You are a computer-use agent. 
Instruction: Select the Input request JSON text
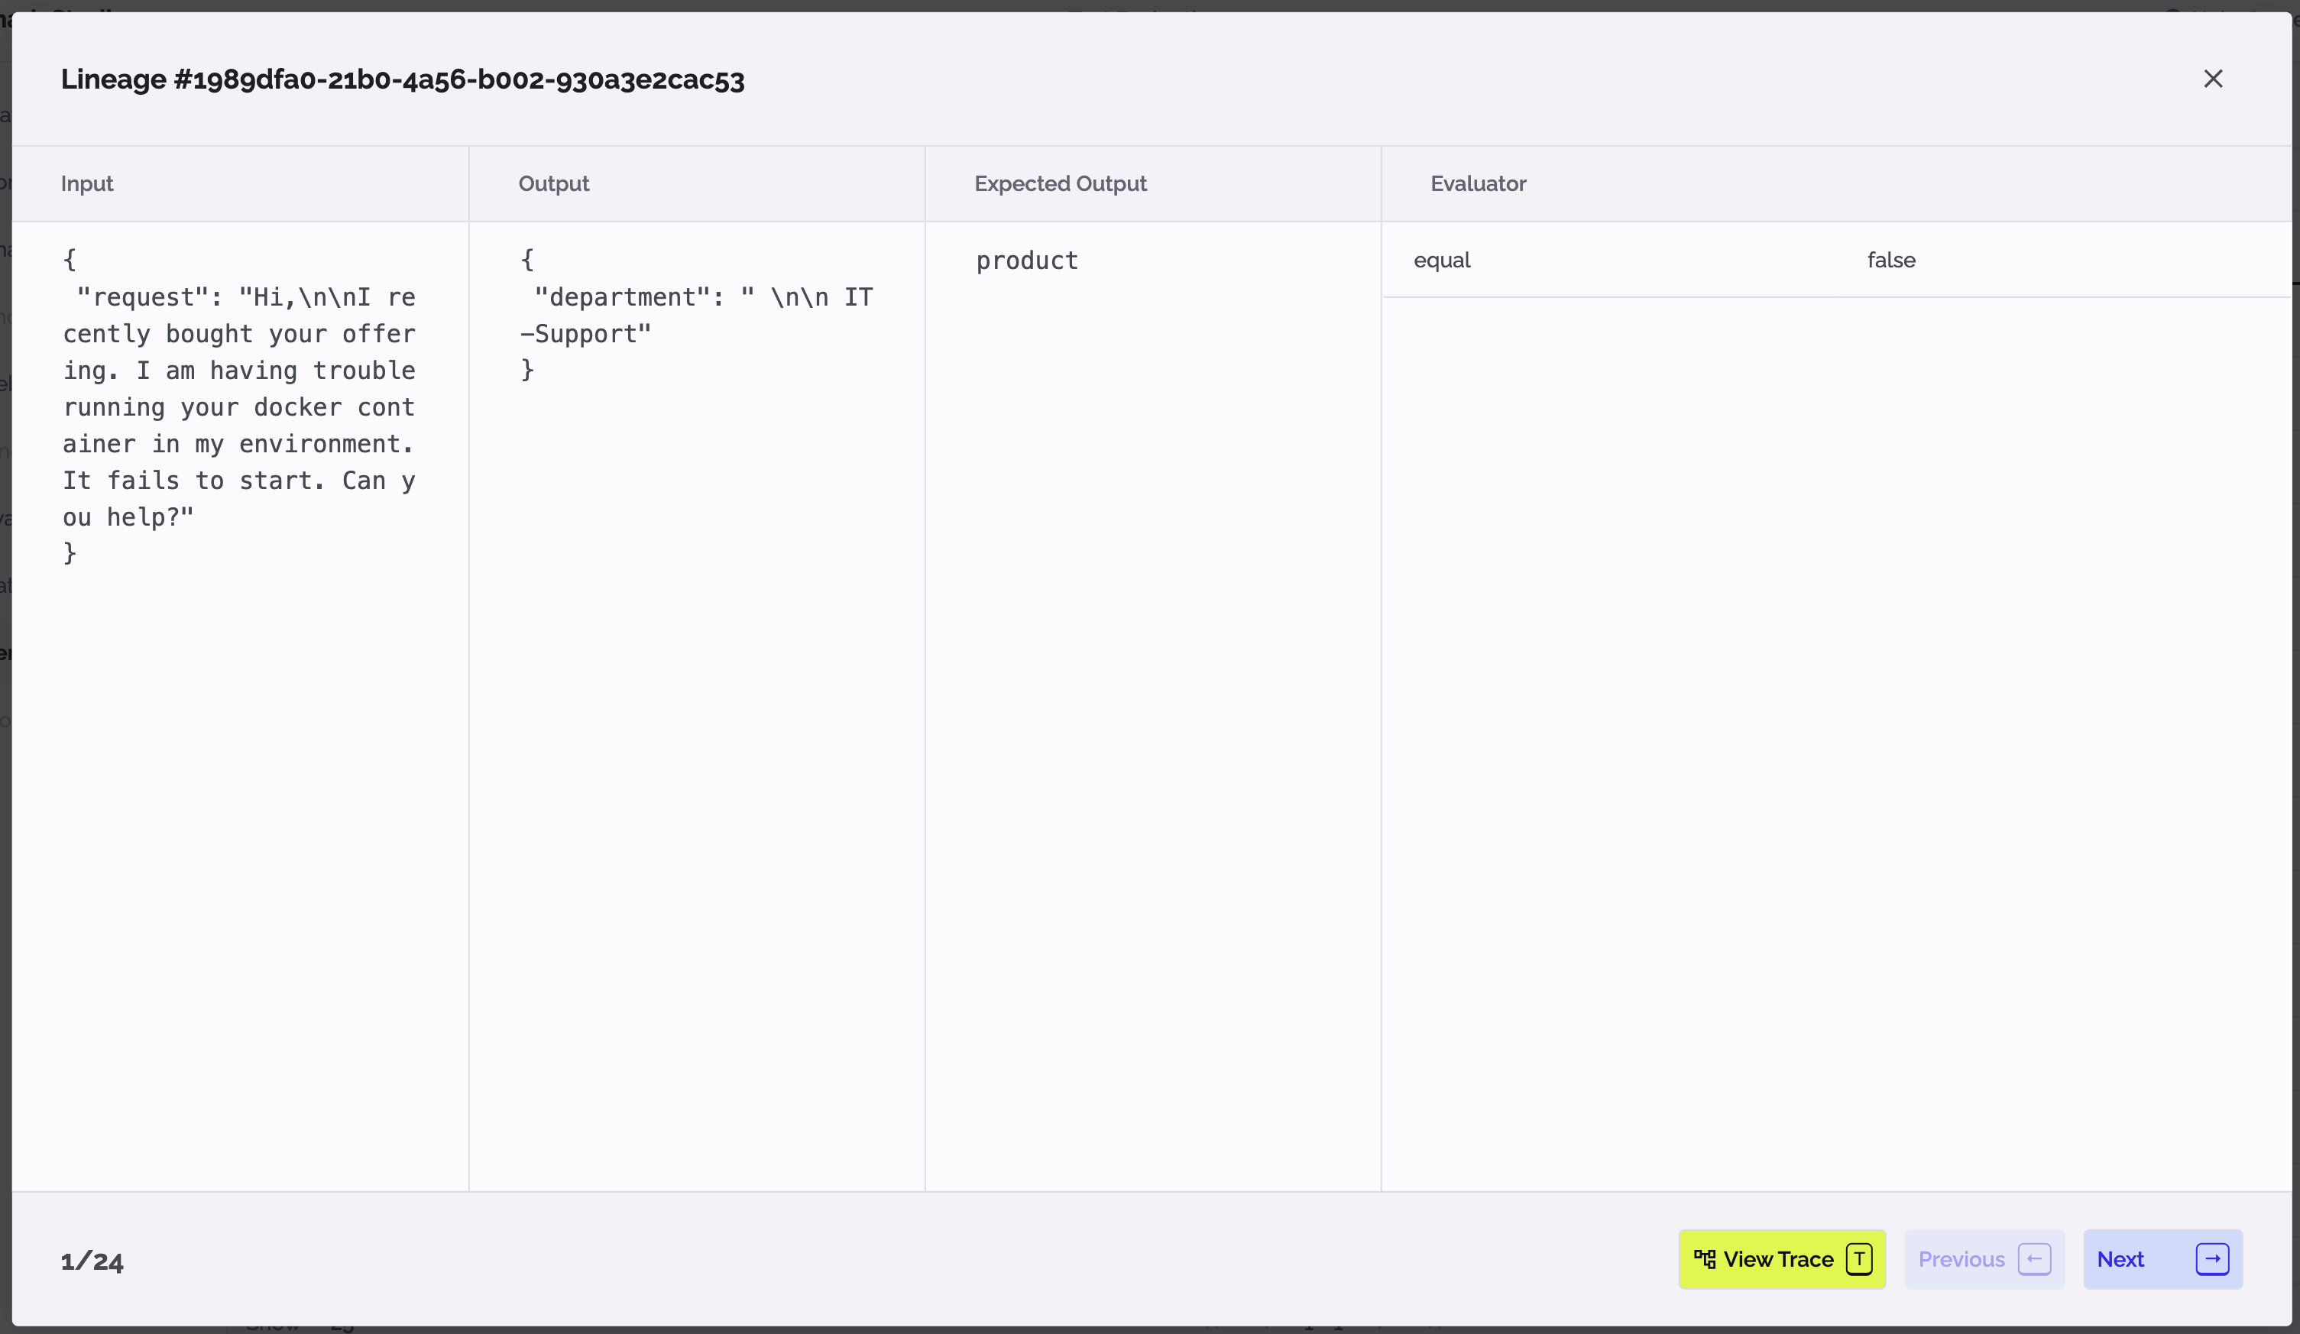coord(239,406)
